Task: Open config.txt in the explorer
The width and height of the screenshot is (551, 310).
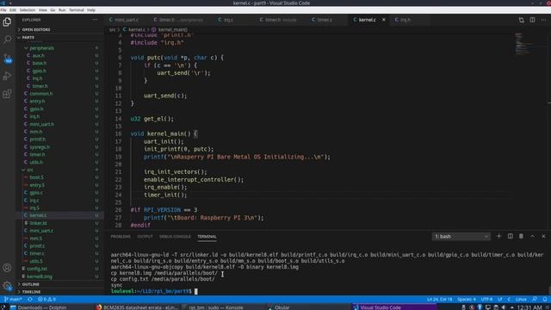Action: 37,269
